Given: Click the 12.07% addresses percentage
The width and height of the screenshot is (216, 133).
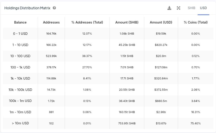Looking at the screenshot, I should click(87, 34).
